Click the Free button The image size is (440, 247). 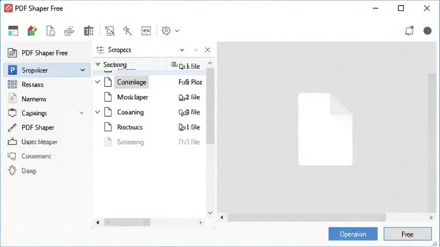tap(407, 234)
